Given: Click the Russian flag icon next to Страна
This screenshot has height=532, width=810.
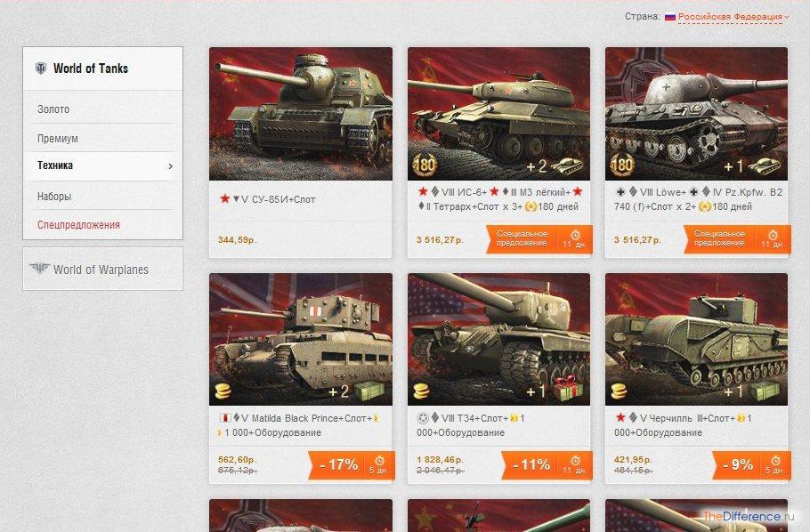Looking at the screenshot, I should 670,17.
